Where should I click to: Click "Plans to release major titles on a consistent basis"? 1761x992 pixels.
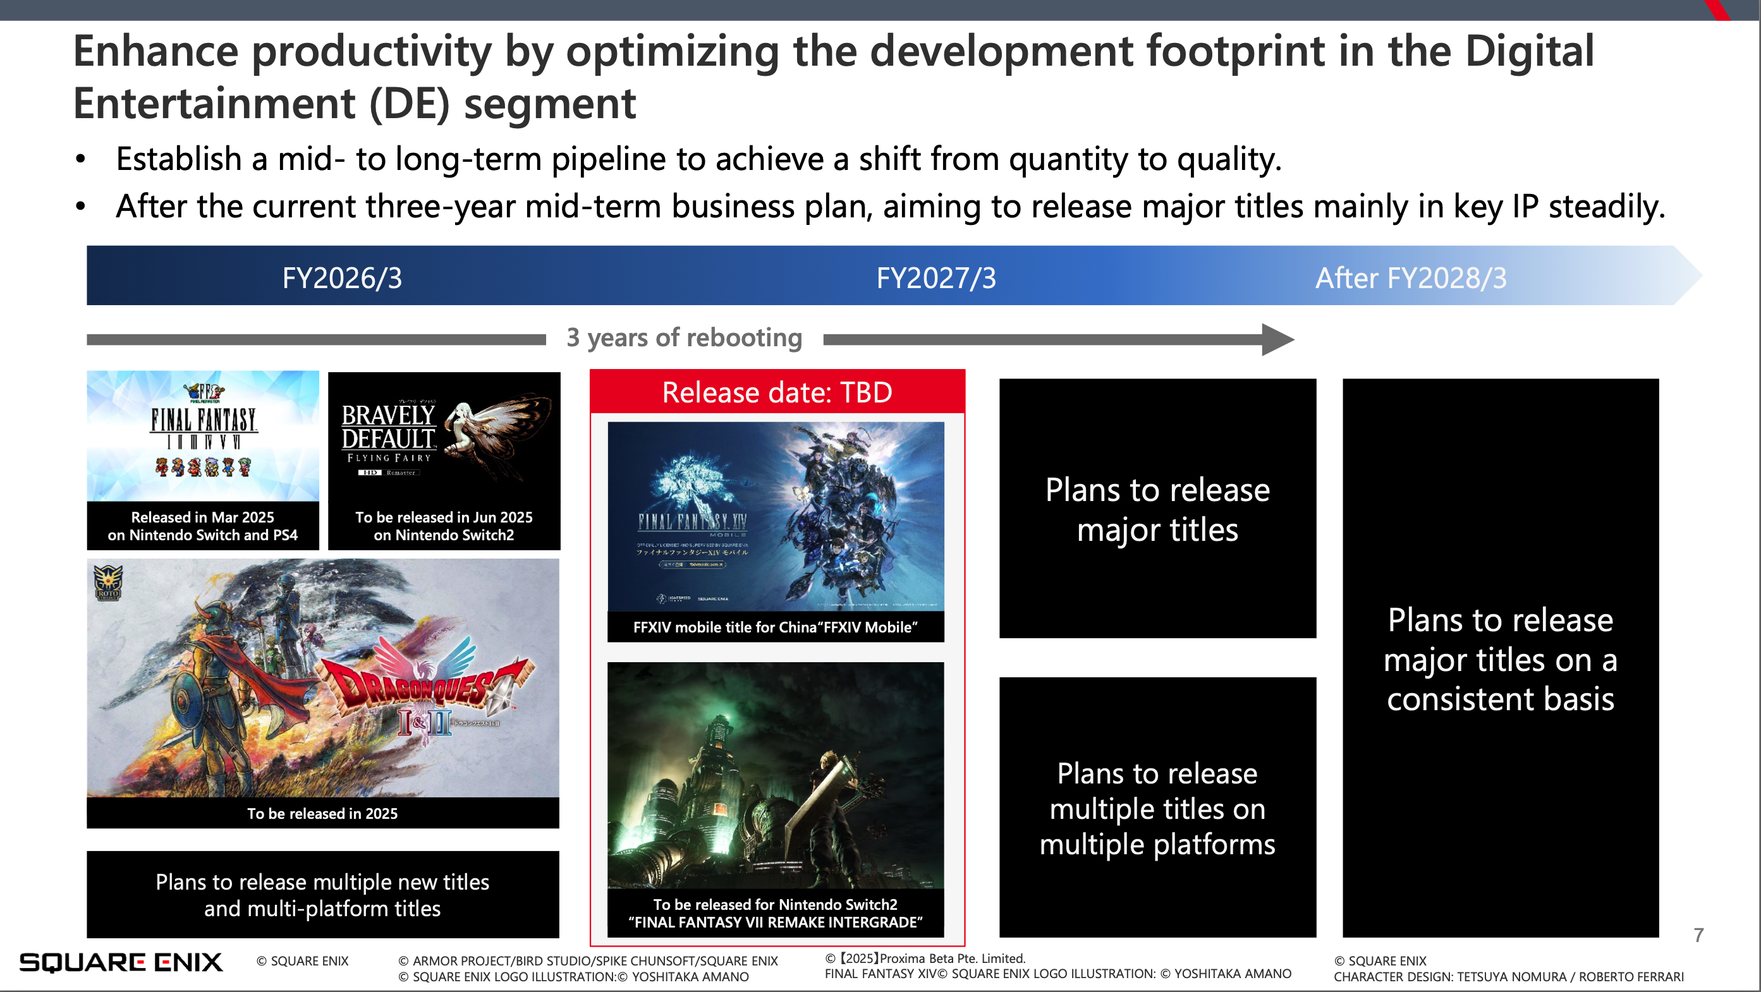[1501, 658]
